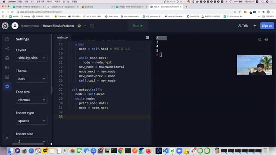This screenshot has width=276, height=155.
Task: Open the Files panel in sidebar
Action: click(x=7, y=39)
